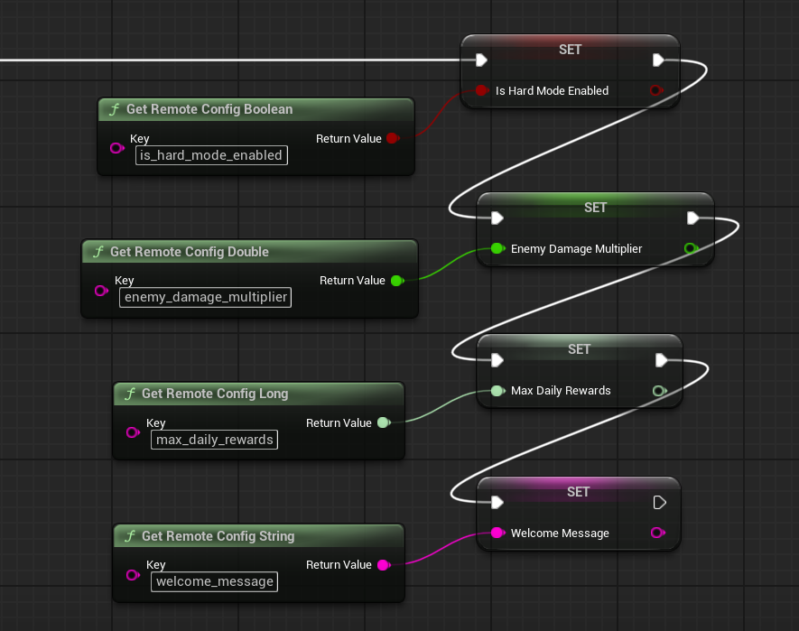Click the is_hard_mode_enabled key text field
This screenshot has width=799, height=631.
[210, 155]
